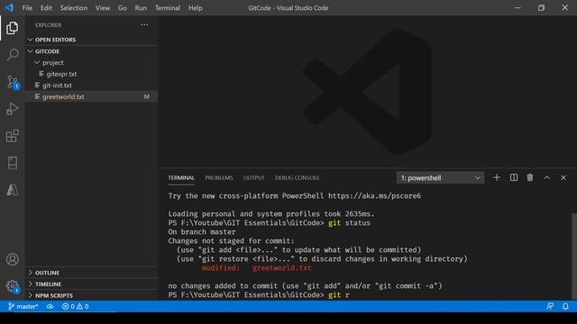Switch to the Output tab

254,178
